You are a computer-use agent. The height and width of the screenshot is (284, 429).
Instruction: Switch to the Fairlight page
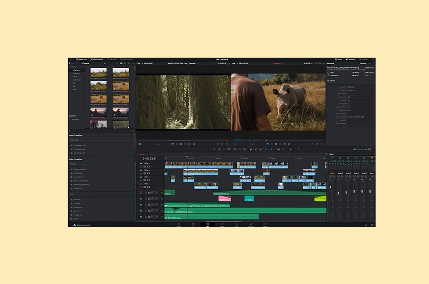pyautogui.click(x=251, y=224)
